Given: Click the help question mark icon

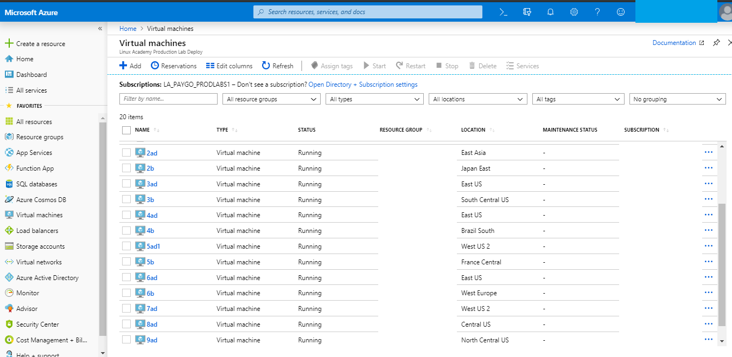Looking at the screenshot, I should (x=597, y=12).
